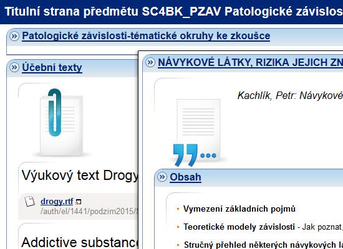The width and height of the screenshot is (343, 249).
Task: Click the drogy.rtf file icon
Action: [x=29, y=201]
